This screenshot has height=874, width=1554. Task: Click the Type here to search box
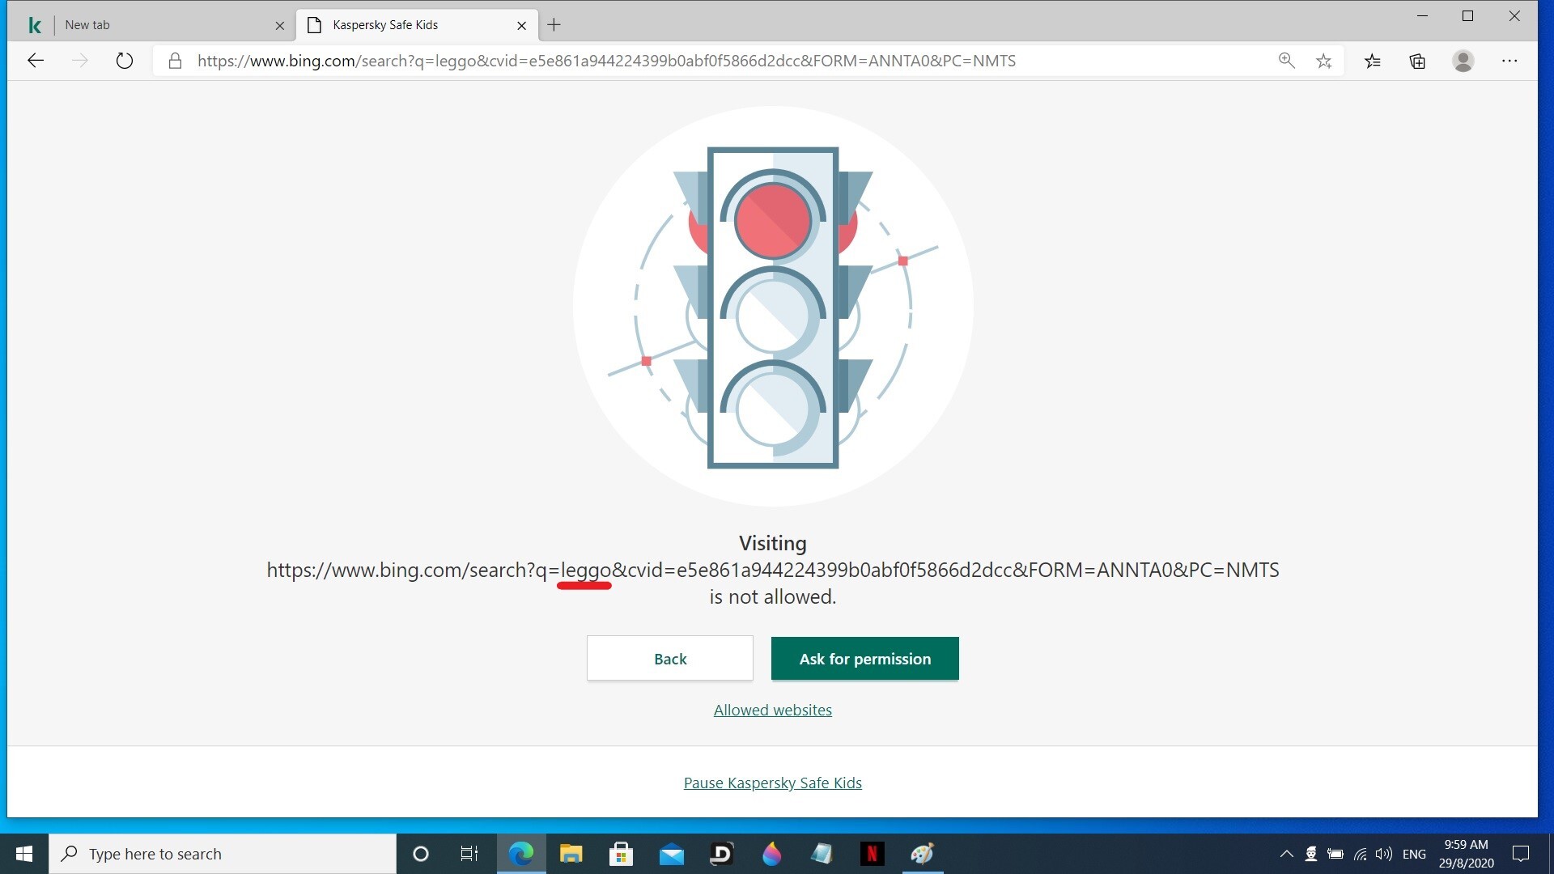tap(223, 854)
